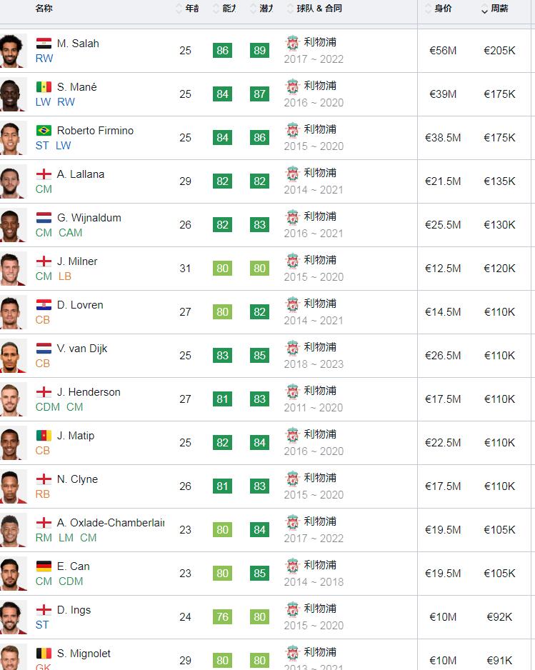Click Liverpool crest in V. van Dijk row
The image size is (535, 670).
tap(293, 348)
